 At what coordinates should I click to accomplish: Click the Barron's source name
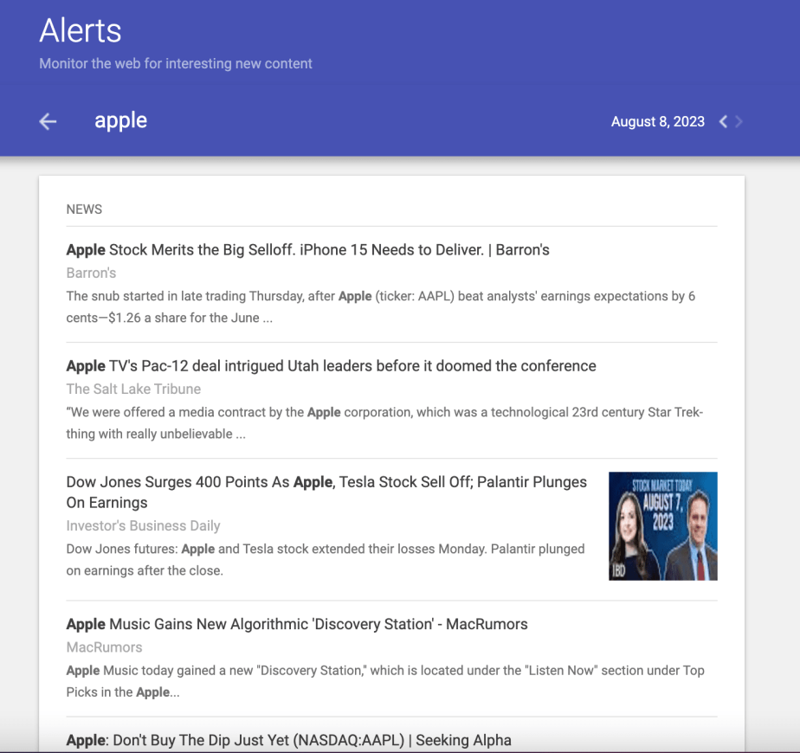pyautogui.click(x=91, y=273)
